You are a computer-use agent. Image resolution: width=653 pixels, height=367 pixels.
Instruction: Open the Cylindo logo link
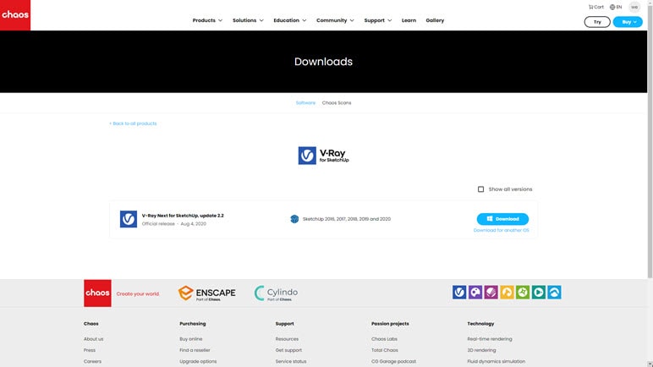pyautogui.click(x=276, y=293)
